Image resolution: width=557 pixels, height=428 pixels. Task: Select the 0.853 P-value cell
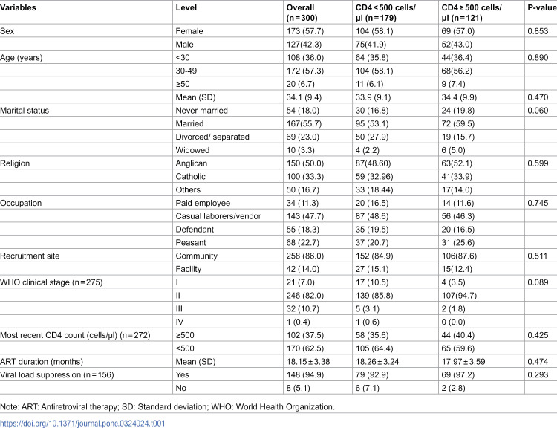(538, 31)
